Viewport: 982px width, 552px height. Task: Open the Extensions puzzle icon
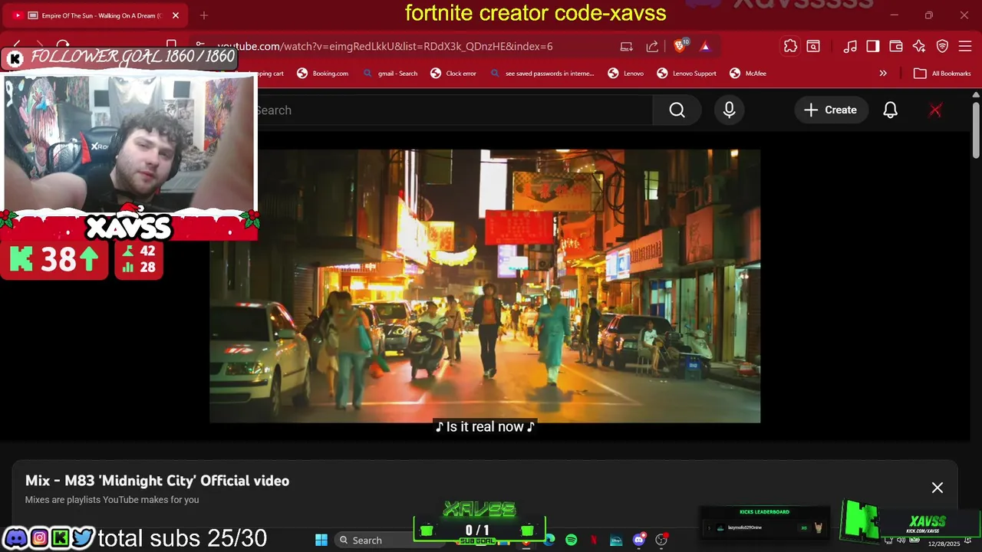[790, 46]
